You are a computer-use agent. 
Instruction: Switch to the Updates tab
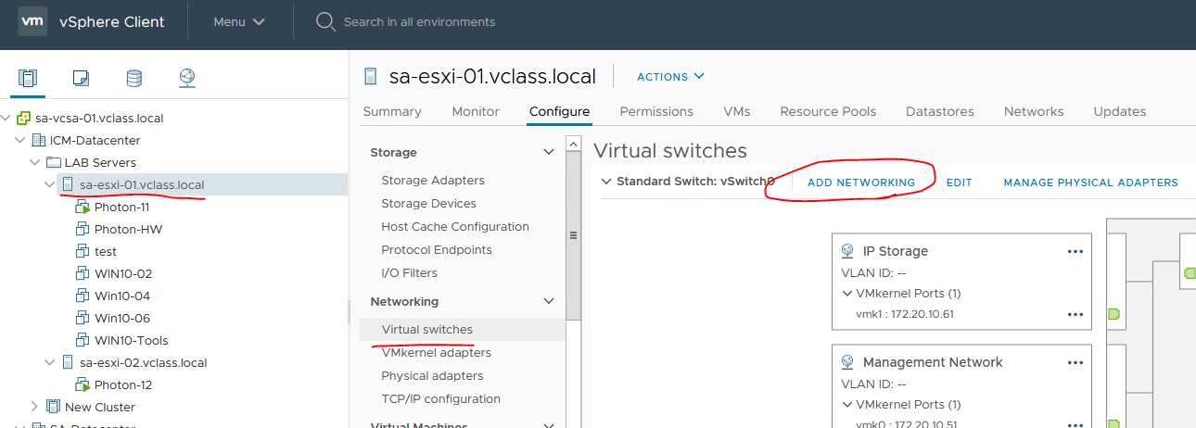pos(1120,111)
